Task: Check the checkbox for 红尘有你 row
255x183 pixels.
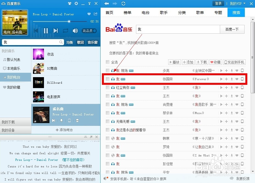Action: [x=107, y=88]
